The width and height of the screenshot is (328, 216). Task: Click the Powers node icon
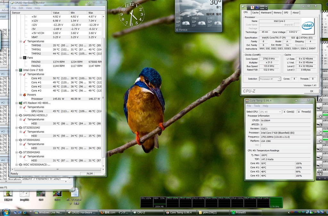[x=24, y=95]
